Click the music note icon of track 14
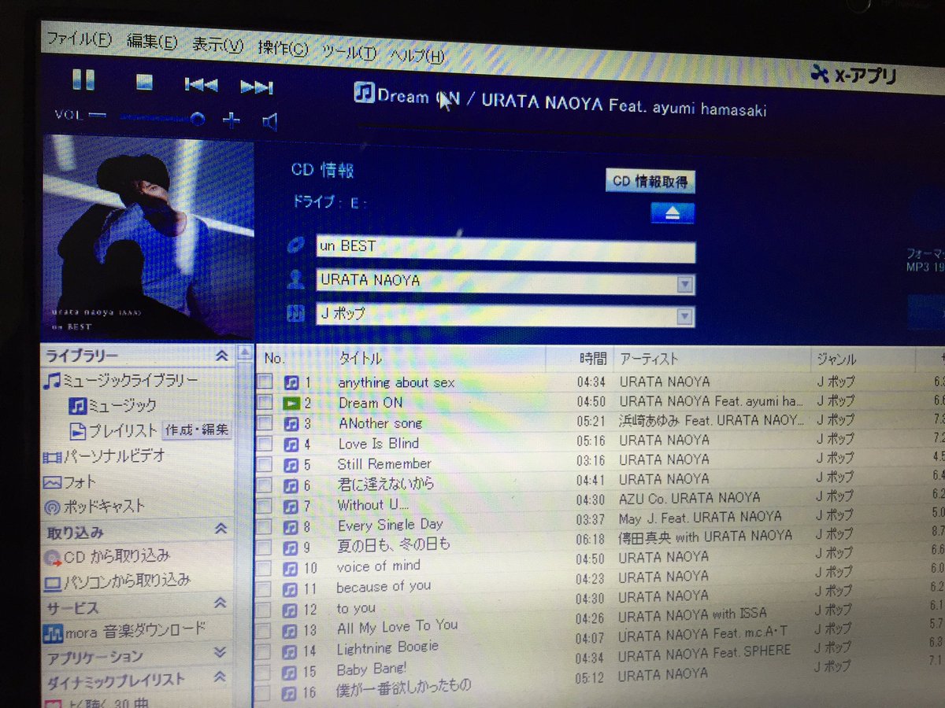This screenshot has width=945, height=708. [290, 651]
